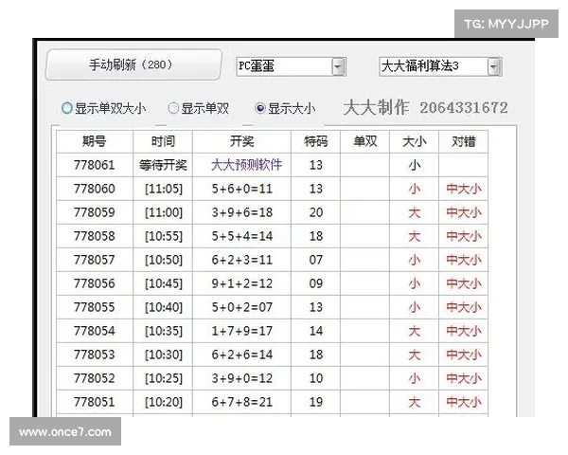Click the result 1+7+9=17

(x=242, y=331)
